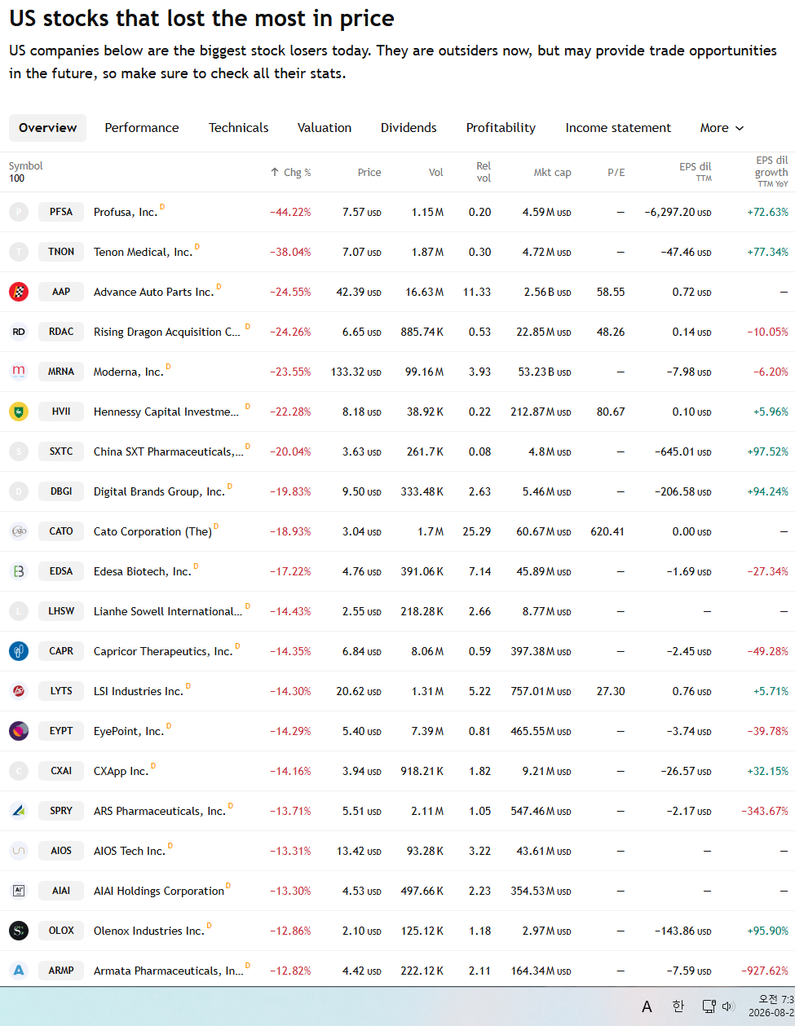Click the Armata Pharmaceuticals logo icon
Screen dimensions: 795x1026
pos(19,971)
